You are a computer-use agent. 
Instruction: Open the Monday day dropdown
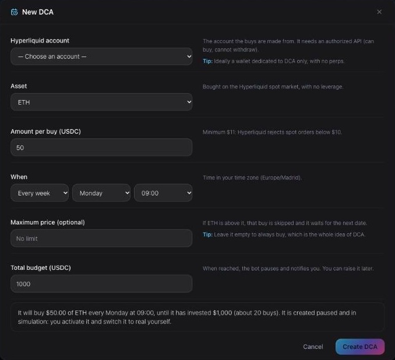click(101, 193)
